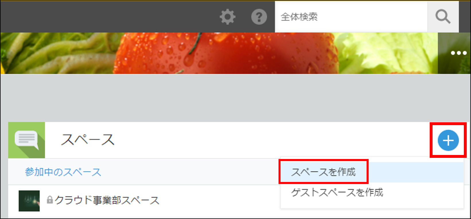Click the クラウド事業部スペース thumbnail image
This screenshot has height=219, width=471.
29,201
